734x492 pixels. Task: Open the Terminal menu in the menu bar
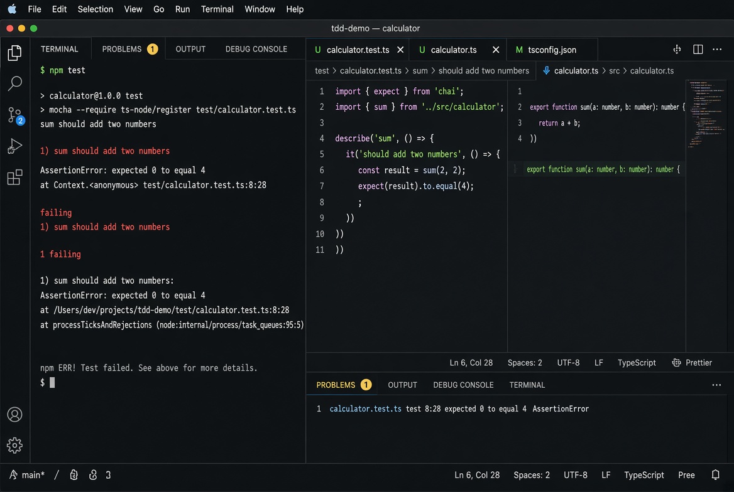click(x=217, y=9)
